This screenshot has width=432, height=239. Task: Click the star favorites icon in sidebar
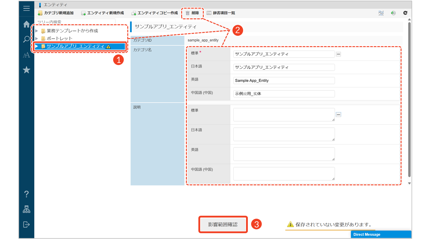coord(27,70)
